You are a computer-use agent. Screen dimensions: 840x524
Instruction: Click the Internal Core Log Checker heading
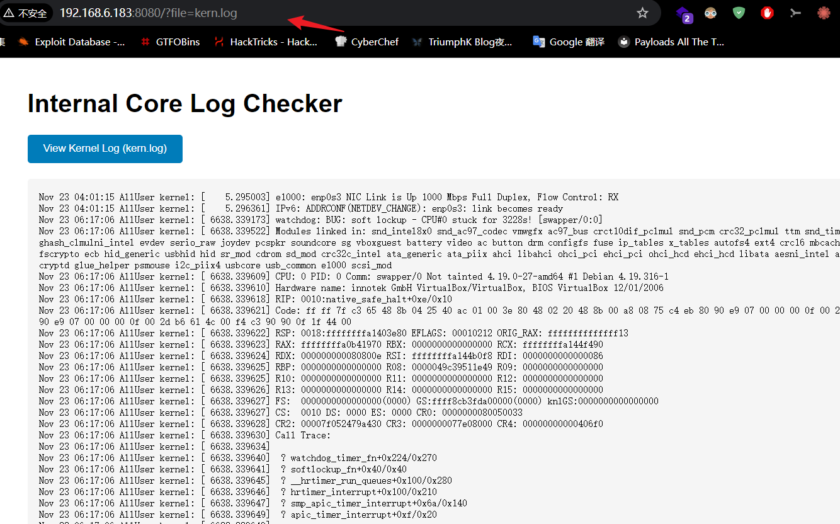[184, 104]
